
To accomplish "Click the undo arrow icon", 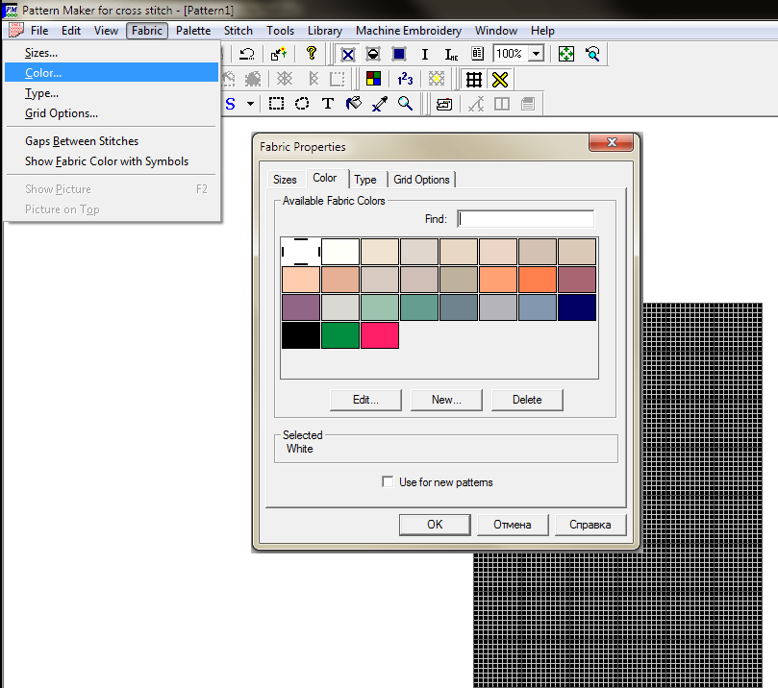I will click(x=247, y=55).
